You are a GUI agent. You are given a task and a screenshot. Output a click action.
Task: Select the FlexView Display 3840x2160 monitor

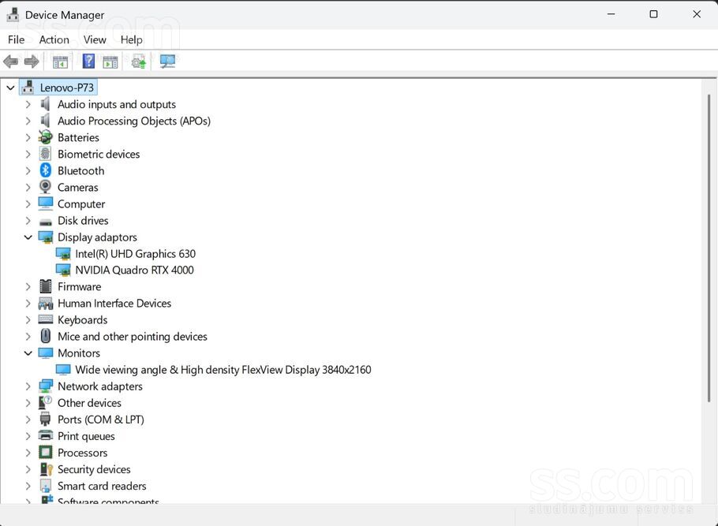tap(223, 369)
